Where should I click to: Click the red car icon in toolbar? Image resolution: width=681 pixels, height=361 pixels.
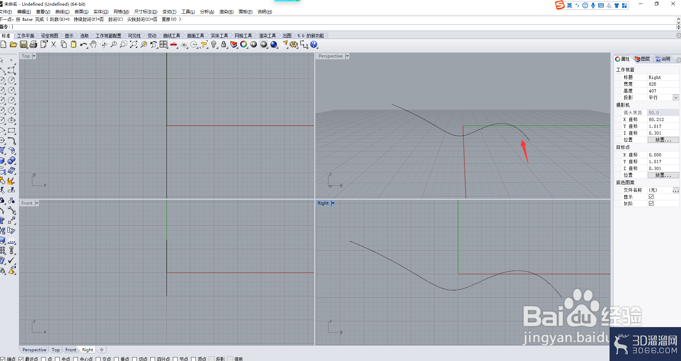point(174,44)
